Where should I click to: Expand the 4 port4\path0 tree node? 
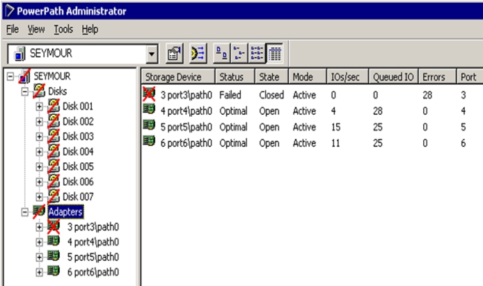pyautogui.click(x=39, y=242)
